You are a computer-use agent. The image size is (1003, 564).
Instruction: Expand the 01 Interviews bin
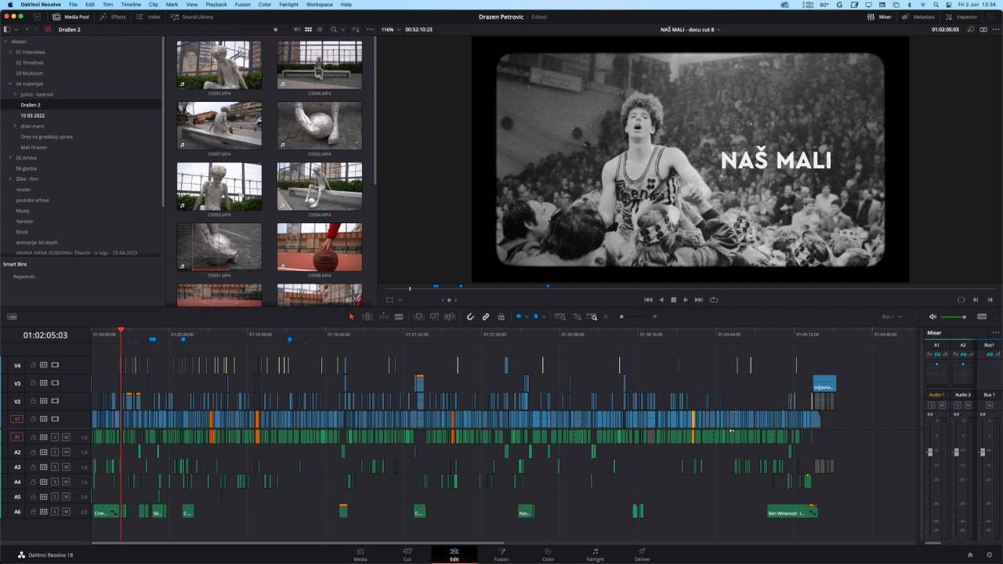click(x=10, y=52)
